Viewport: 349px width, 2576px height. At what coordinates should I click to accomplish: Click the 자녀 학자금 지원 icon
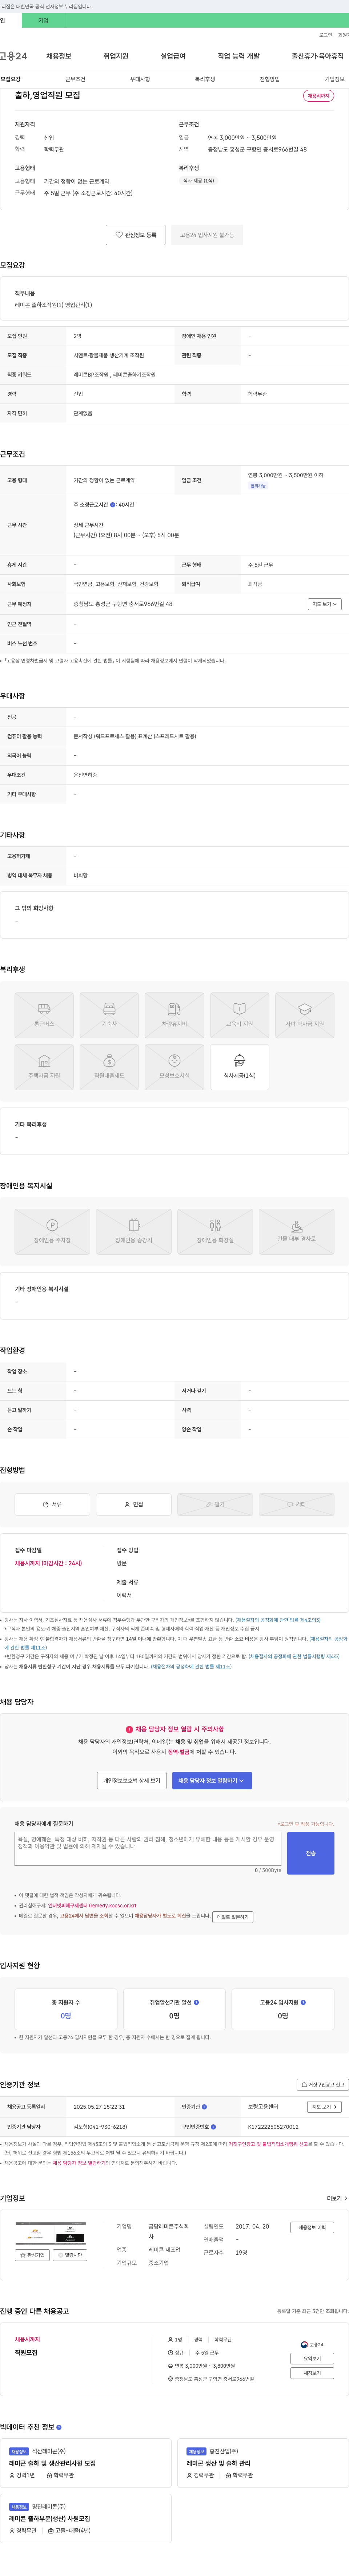[304, 1015]
